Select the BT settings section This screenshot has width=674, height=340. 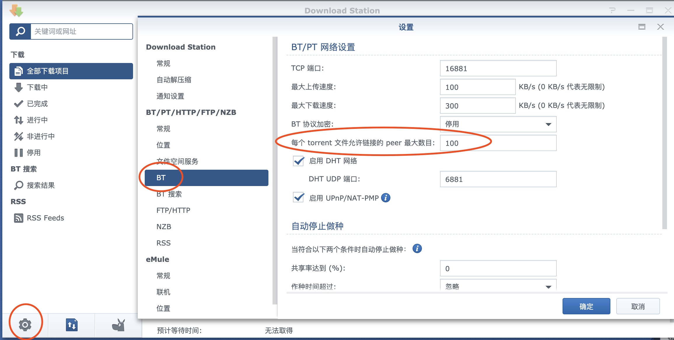tap(206, 178)
